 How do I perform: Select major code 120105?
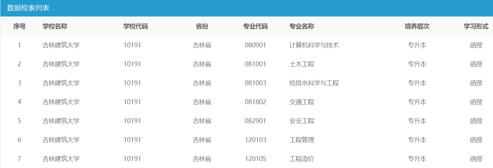point(256,159)
